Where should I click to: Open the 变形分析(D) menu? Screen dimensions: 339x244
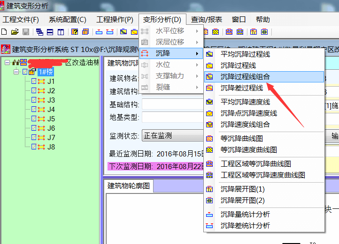tap(162, 20)
